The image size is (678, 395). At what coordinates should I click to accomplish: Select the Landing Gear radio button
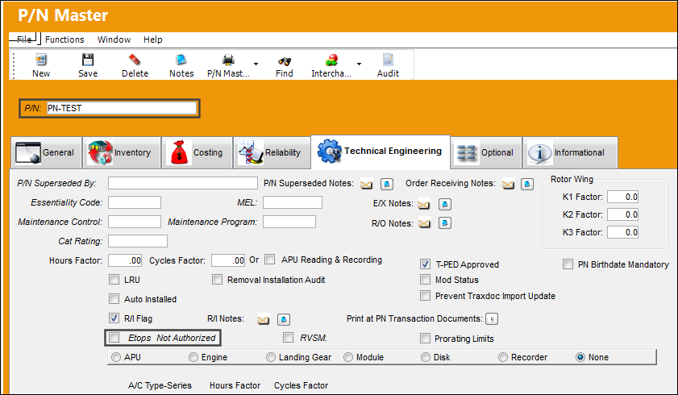pyautogui.click(x=271, y=357)
